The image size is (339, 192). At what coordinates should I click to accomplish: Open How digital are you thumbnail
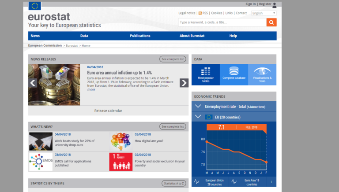point(121,141)
